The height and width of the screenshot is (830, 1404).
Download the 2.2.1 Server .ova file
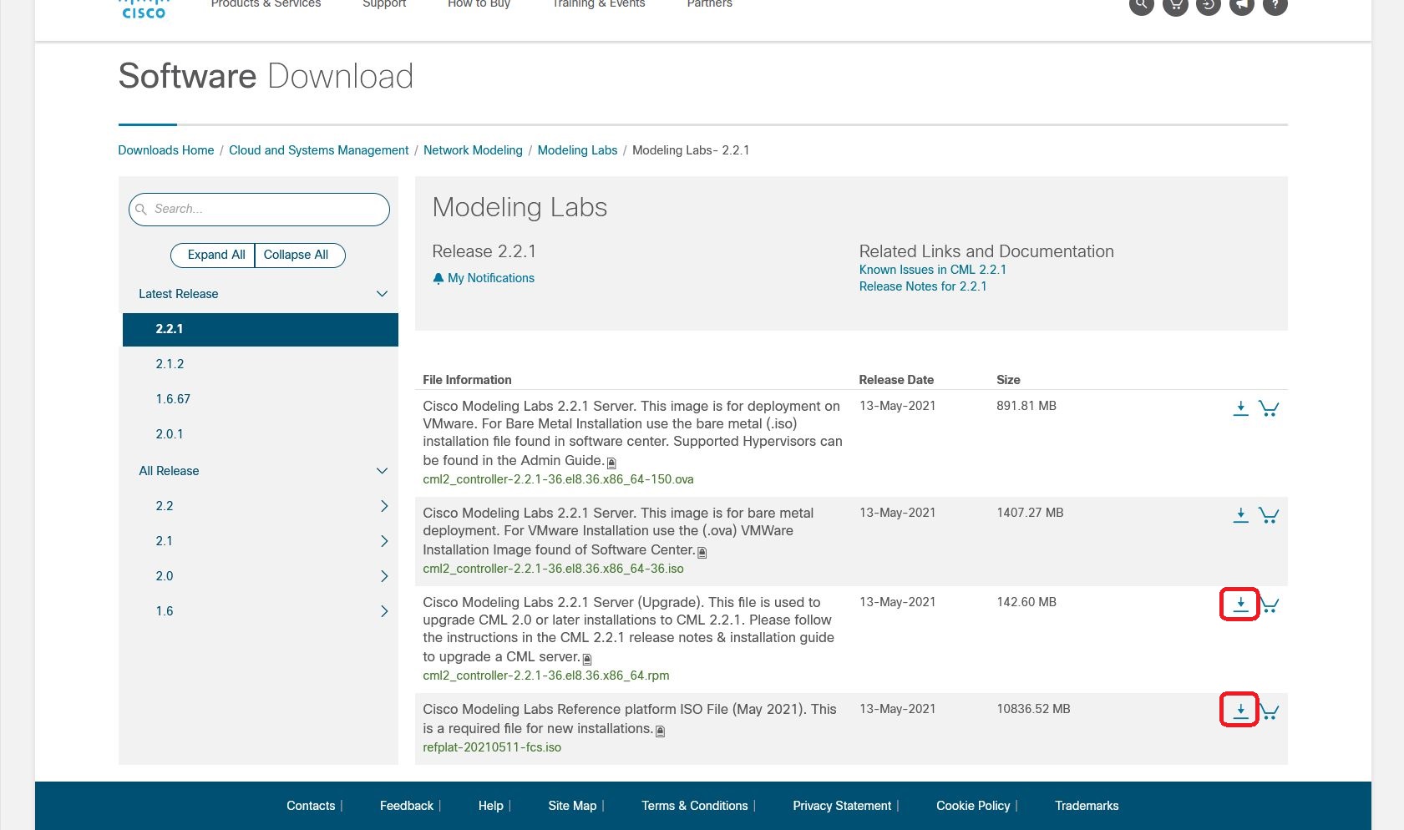[1241, 408]
